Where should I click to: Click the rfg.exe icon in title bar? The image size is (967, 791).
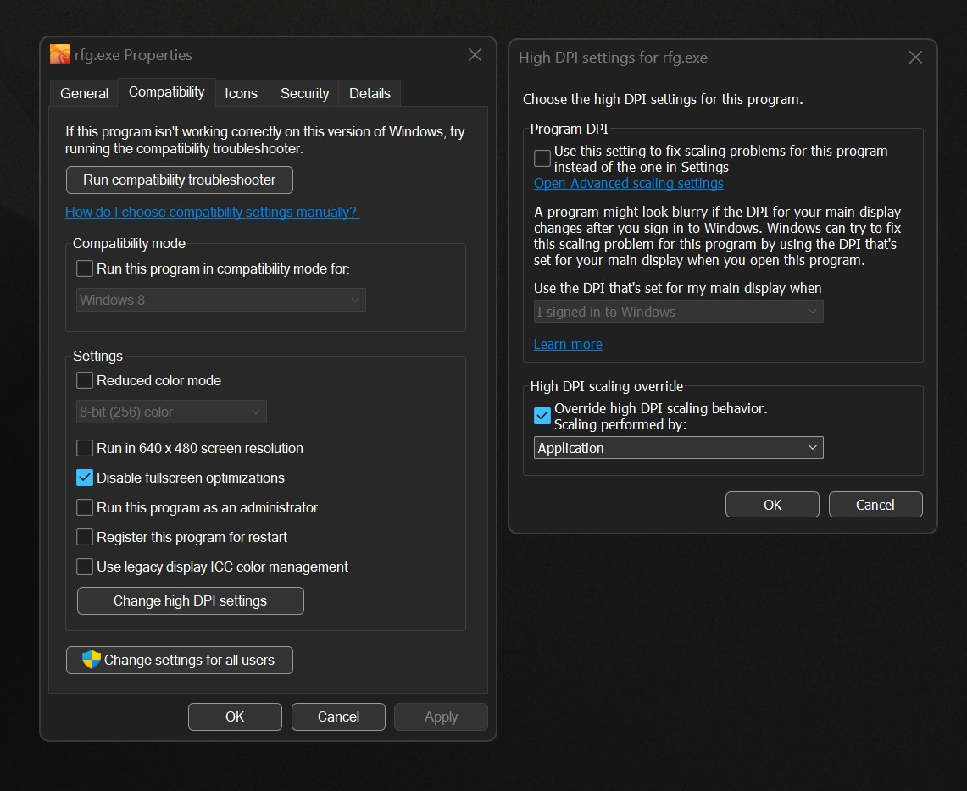click(x=60, y=55)
